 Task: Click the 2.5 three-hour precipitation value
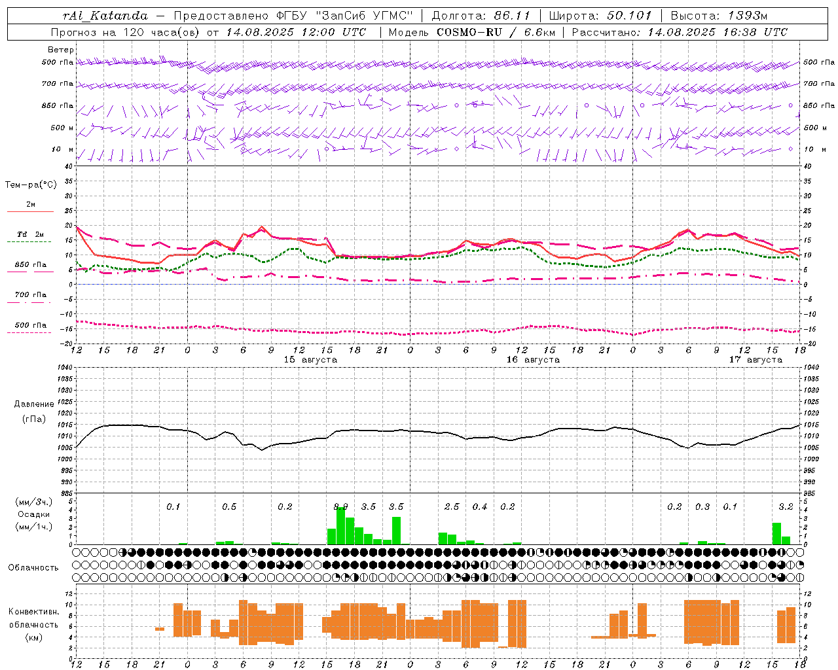tap(452, 507)
